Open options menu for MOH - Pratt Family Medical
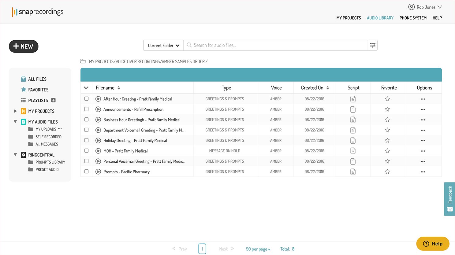The height and width of the screenshot is (255, 455). [423, 151]
